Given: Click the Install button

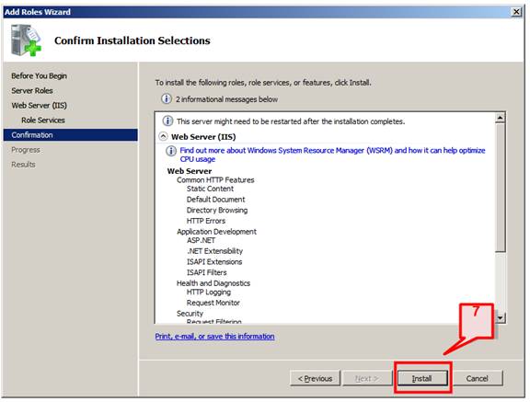Looking at the screenshot, I should pos(421,378).
